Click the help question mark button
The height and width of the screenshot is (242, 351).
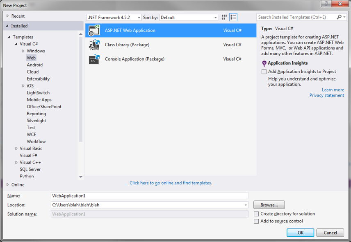click(x=326, y=4)
